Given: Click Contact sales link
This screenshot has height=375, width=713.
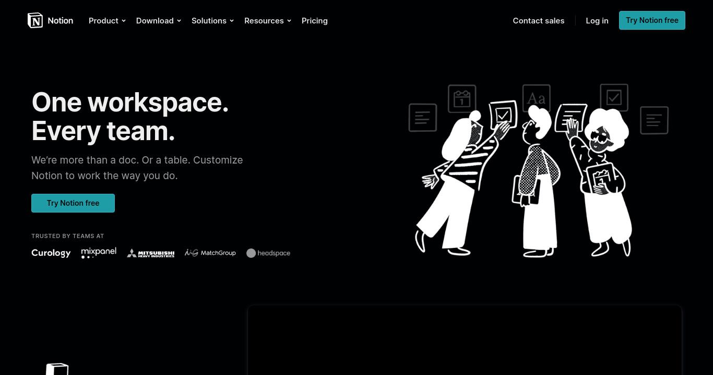Looking at the screenshot, I should [539, 21].
